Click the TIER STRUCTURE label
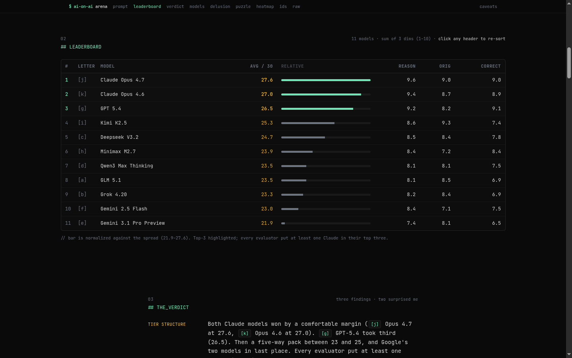This screenshot has height=358, width=572. [x=167, y=325]
